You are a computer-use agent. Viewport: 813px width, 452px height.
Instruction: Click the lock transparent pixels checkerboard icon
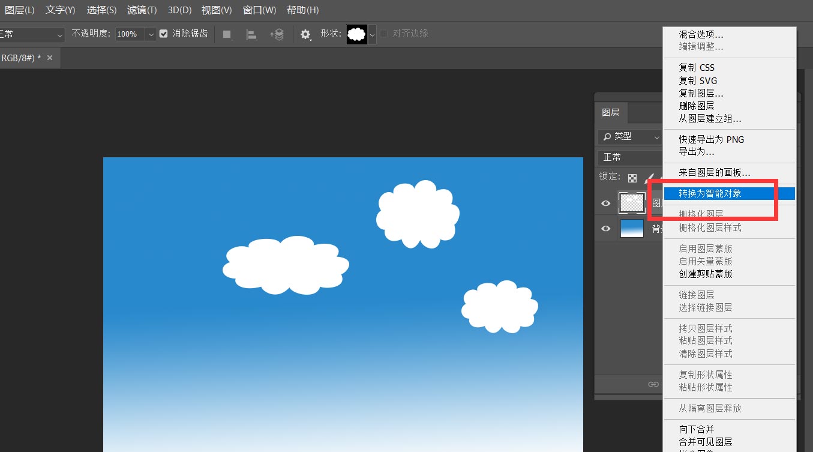click(632, 178)
